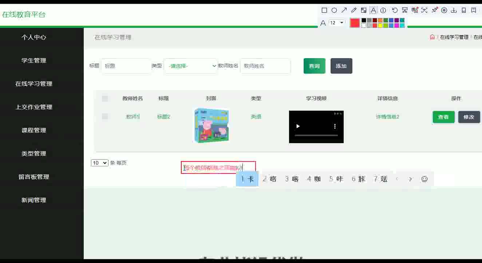Open 课程管理 in sidebar

(34, 130)
